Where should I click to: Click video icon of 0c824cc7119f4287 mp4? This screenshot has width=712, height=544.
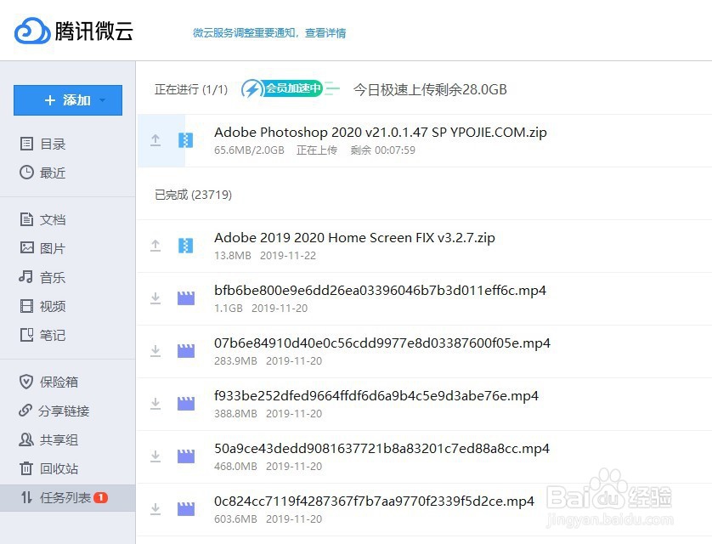186,509
